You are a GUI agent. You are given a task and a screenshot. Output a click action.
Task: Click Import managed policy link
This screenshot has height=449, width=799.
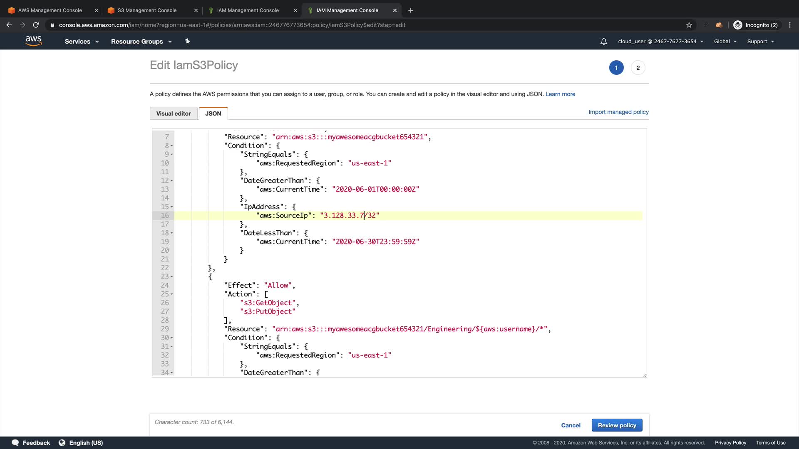point(618,112)
